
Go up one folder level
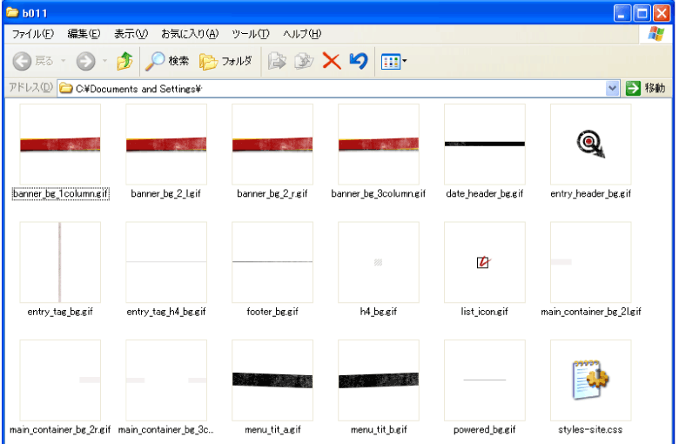124,61
